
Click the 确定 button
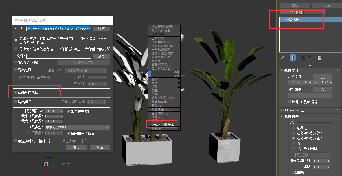tap(76, 148)
